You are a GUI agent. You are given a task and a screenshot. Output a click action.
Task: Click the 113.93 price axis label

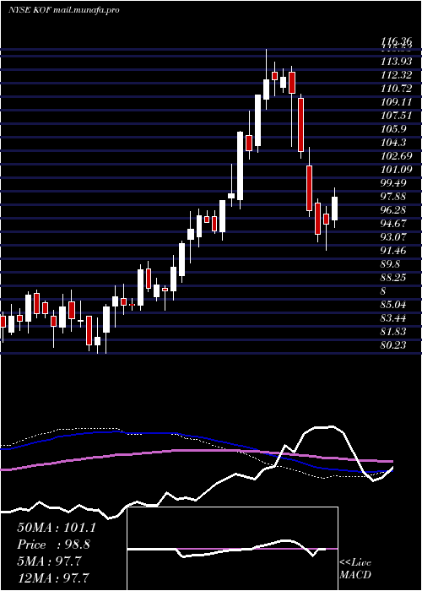397,61
